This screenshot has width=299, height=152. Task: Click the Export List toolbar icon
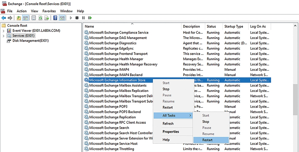coord(47,18)
